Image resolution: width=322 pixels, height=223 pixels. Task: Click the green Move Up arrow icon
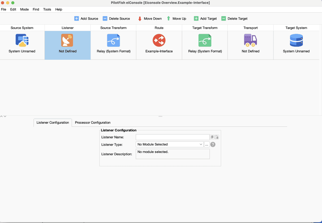pyautogui.click(x=169, y=18)
